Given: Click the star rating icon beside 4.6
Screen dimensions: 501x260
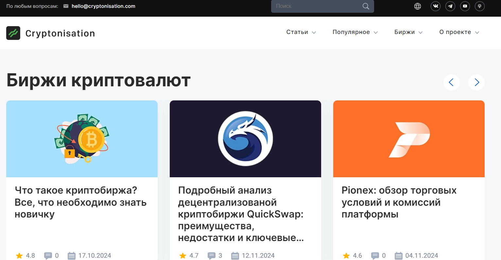Looking at the screenshot, I should [x=346, y=256].
